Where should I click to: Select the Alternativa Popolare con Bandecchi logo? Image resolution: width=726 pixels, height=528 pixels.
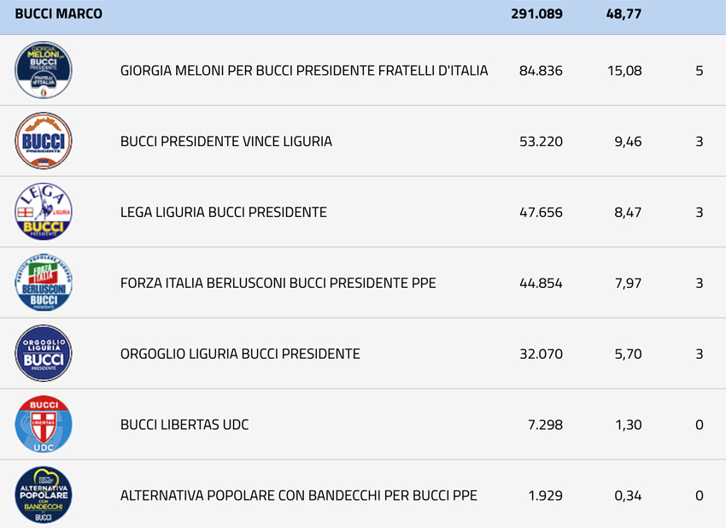pos(44,496)
